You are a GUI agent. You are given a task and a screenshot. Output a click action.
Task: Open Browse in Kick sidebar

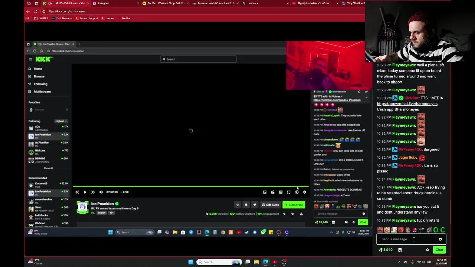click(x=36, y=76)
